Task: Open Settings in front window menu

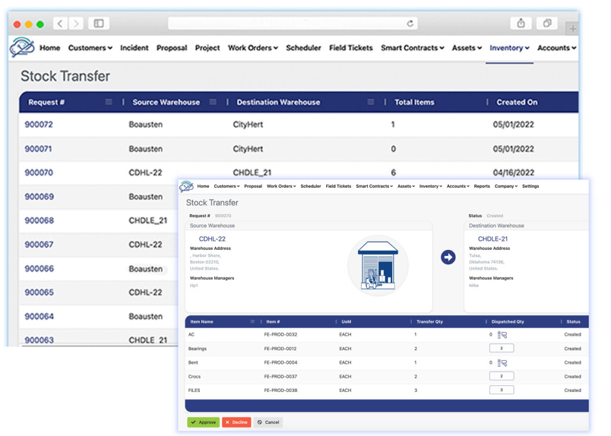Action: click(530, 186)
